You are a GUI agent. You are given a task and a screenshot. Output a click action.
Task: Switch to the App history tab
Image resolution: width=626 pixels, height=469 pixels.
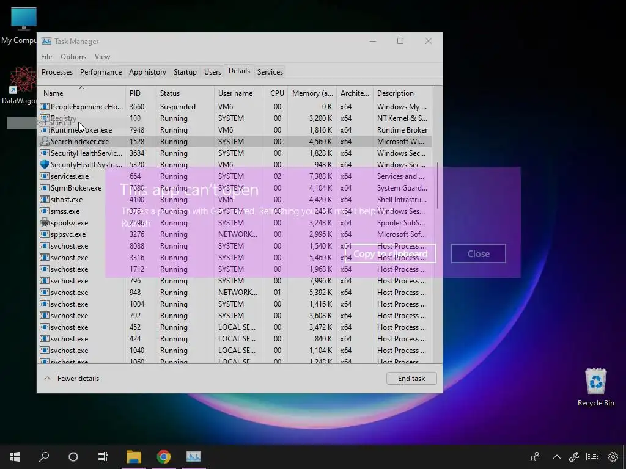(147, 72)
